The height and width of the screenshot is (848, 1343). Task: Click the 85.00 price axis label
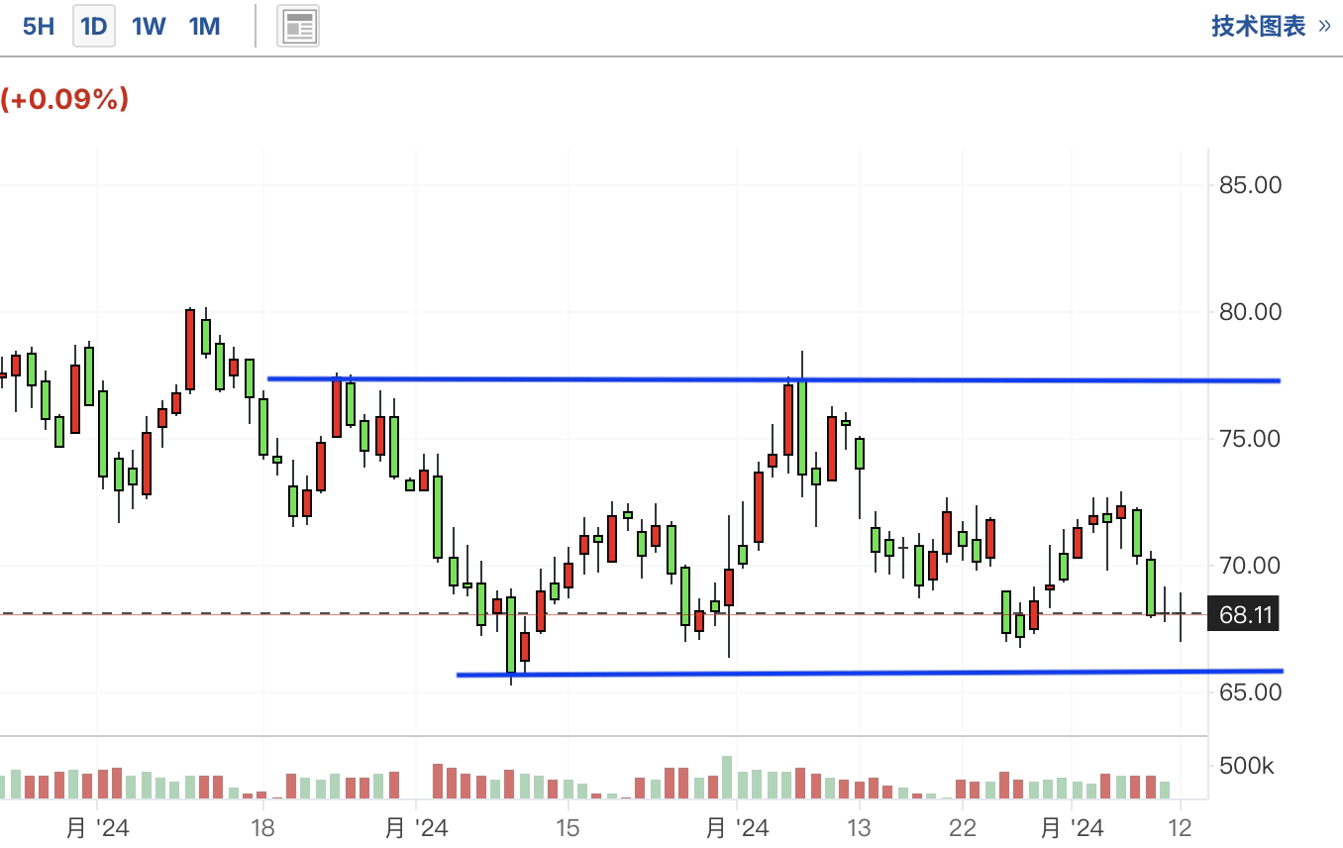click(1250, 185)
